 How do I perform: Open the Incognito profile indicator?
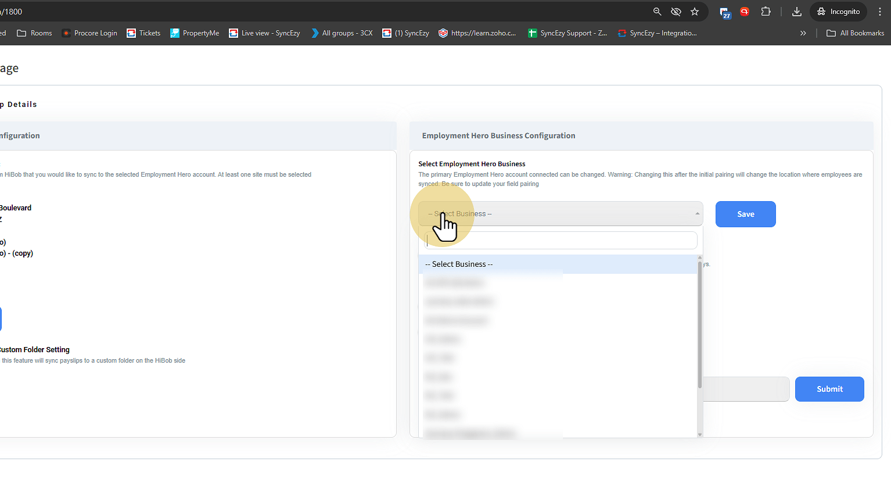(838, 12)
